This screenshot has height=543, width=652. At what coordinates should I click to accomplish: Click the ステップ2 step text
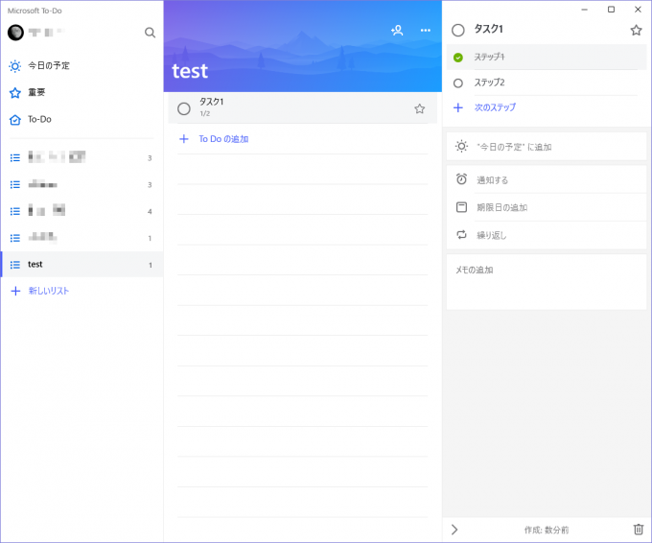(489, 83)
